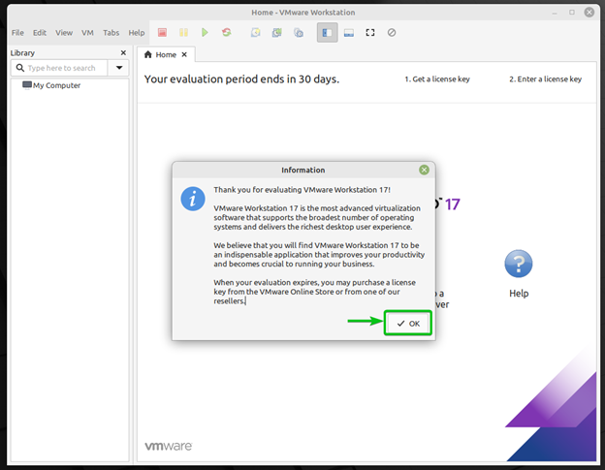Click the Help label under question icon

click(x=519, y=294)
